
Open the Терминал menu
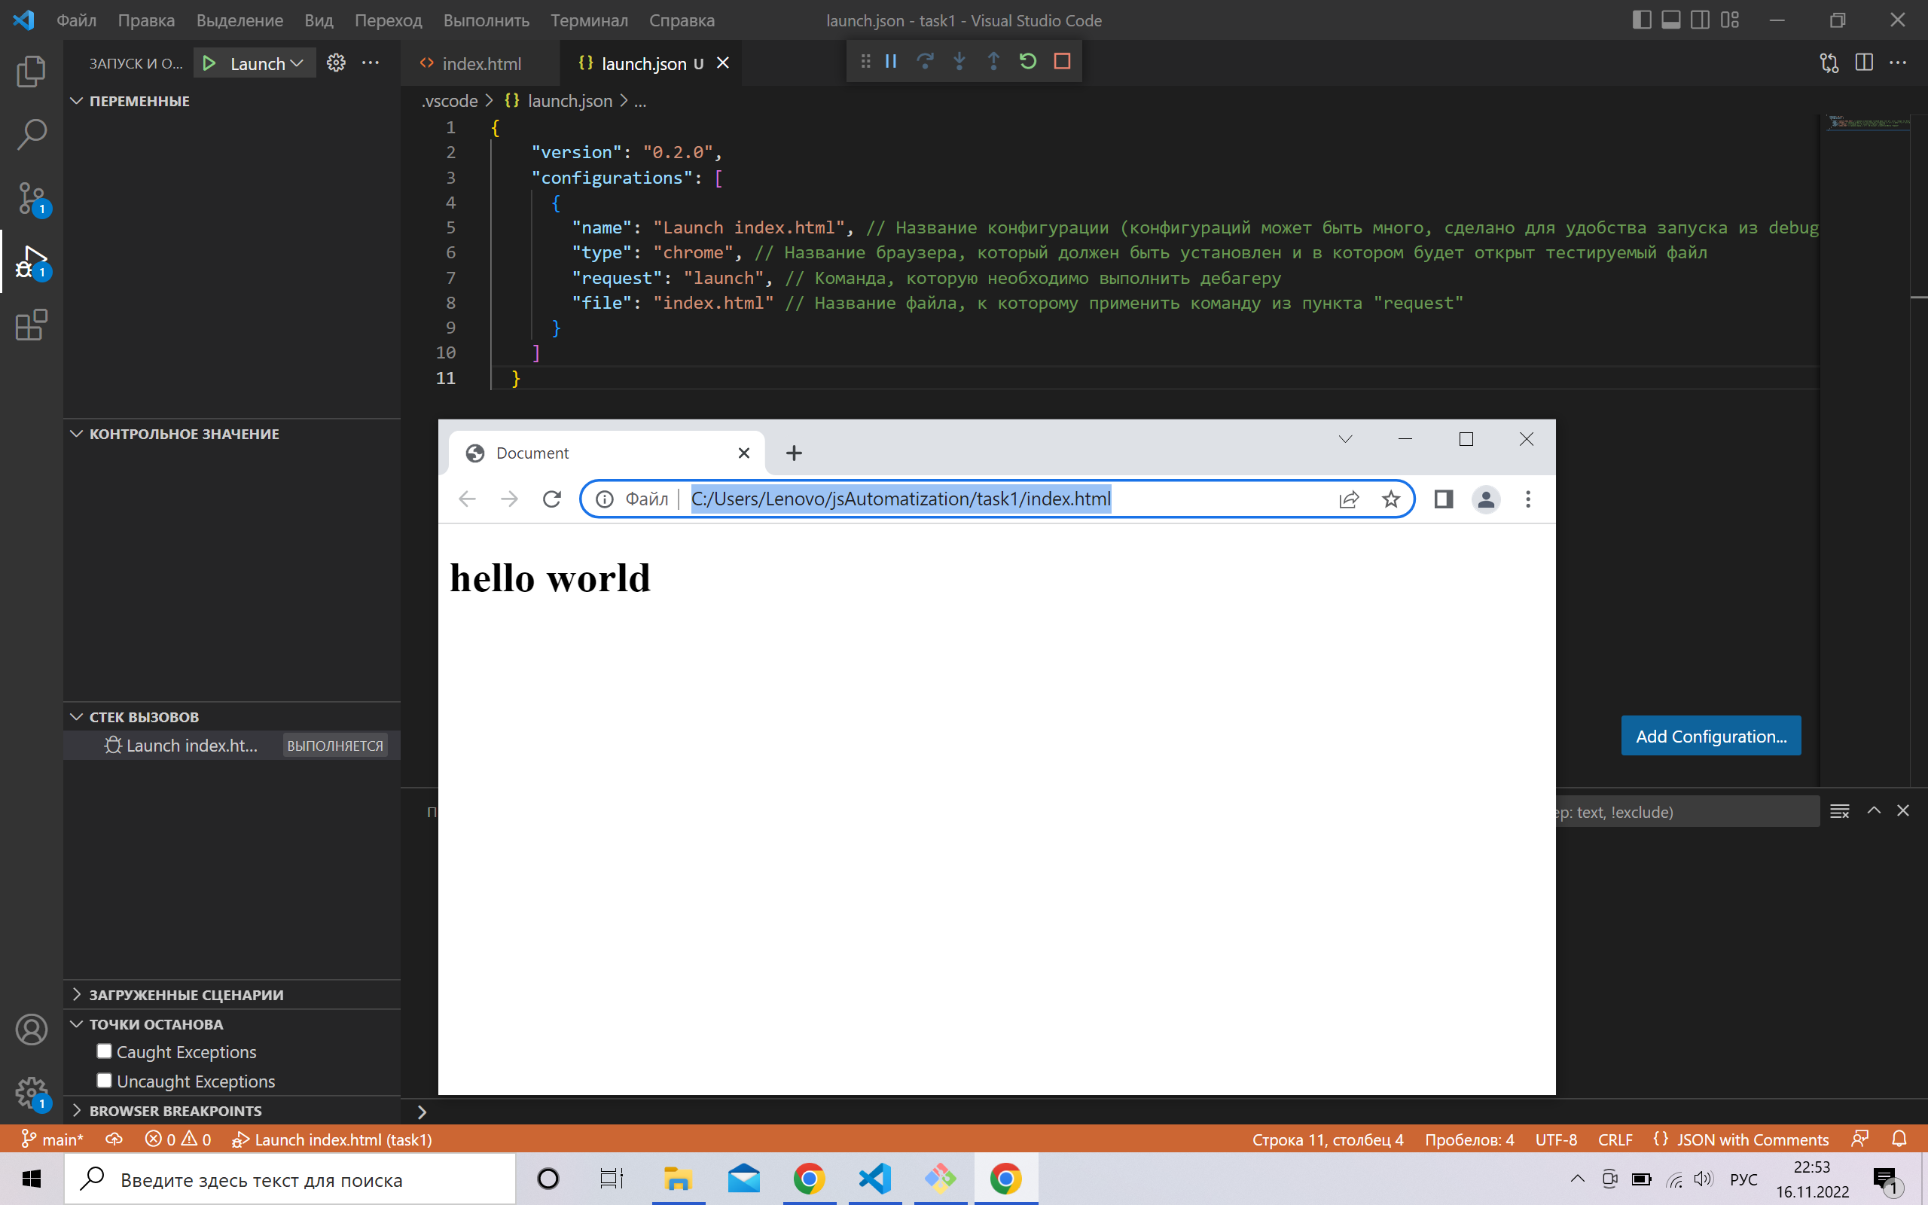click(x=589, y=20)
